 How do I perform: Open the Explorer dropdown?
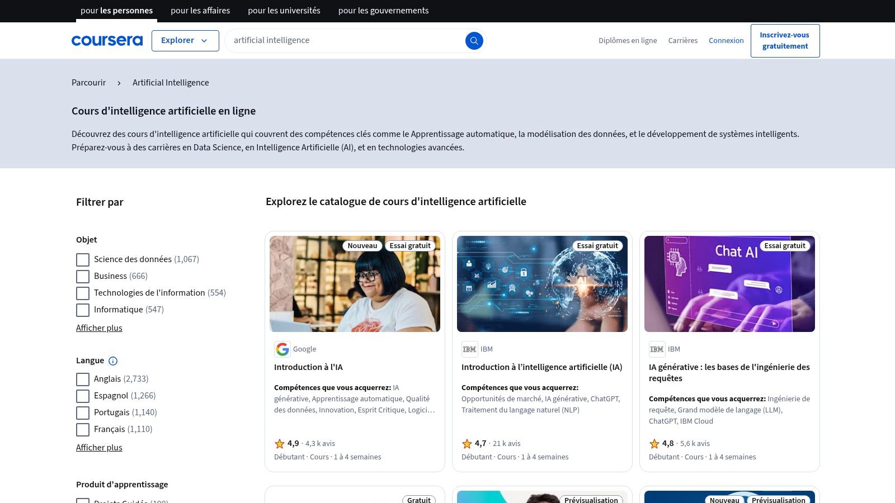(185, 40)
